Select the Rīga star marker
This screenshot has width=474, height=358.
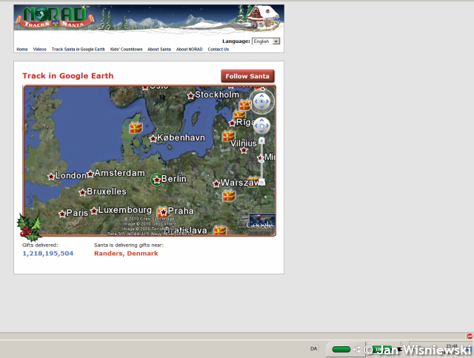[x=232, y=124]
